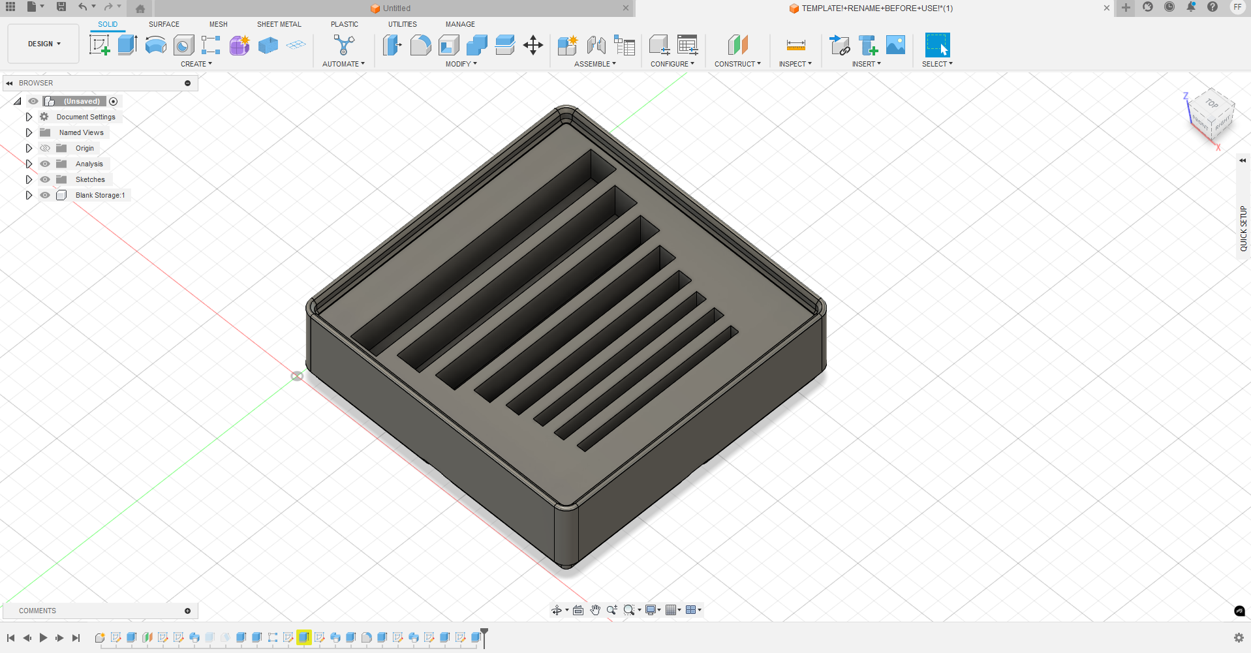The image size is (1251, 653).
Task: Select the Extrude tool
Action: pos(127,45)
